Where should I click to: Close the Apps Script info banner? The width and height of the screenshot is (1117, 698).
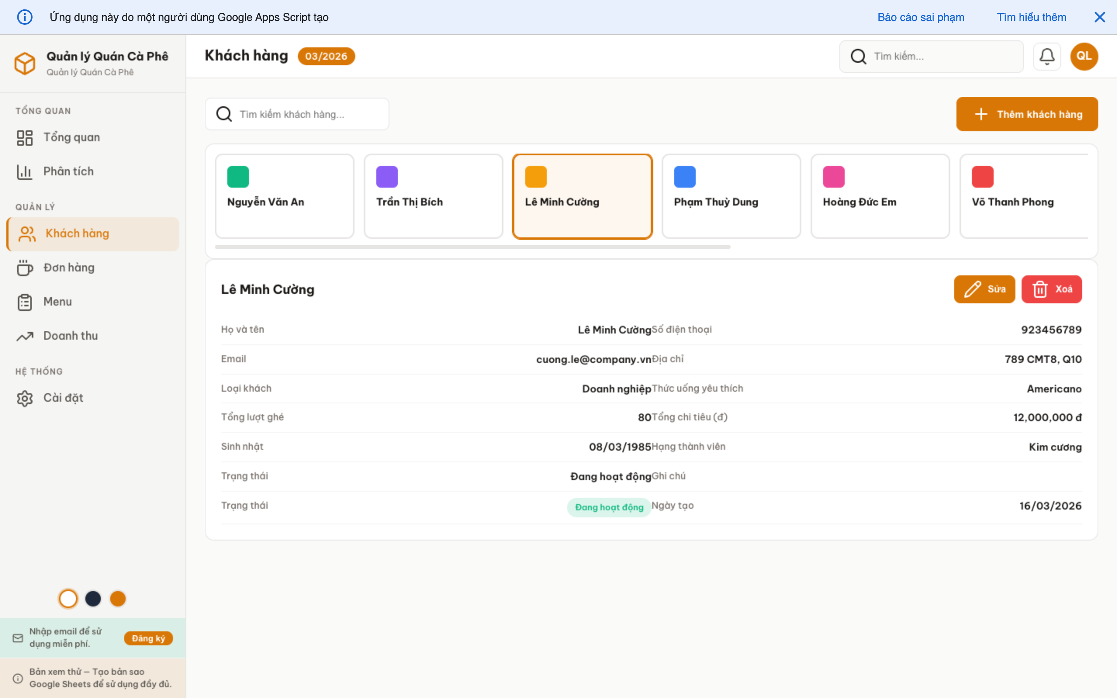[1100, 17]
